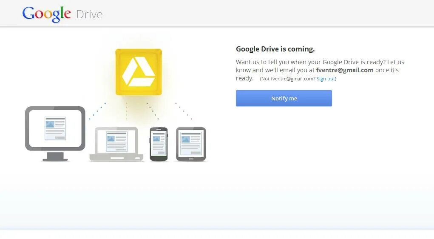
Task: Click the blue Notify me button
Action: [x=284, y=98]
